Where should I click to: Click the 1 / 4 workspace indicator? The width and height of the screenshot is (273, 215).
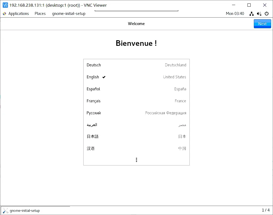tap(266, 210)
